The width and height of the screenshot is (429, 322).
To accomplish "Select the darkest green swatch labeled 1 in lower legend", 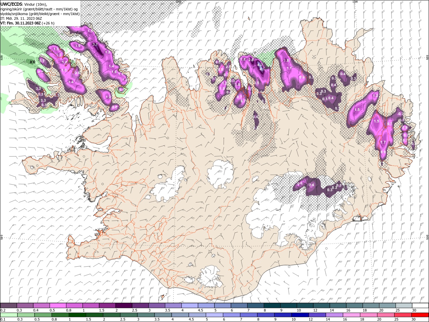I will pyautogui.click(x=77, y=315).
